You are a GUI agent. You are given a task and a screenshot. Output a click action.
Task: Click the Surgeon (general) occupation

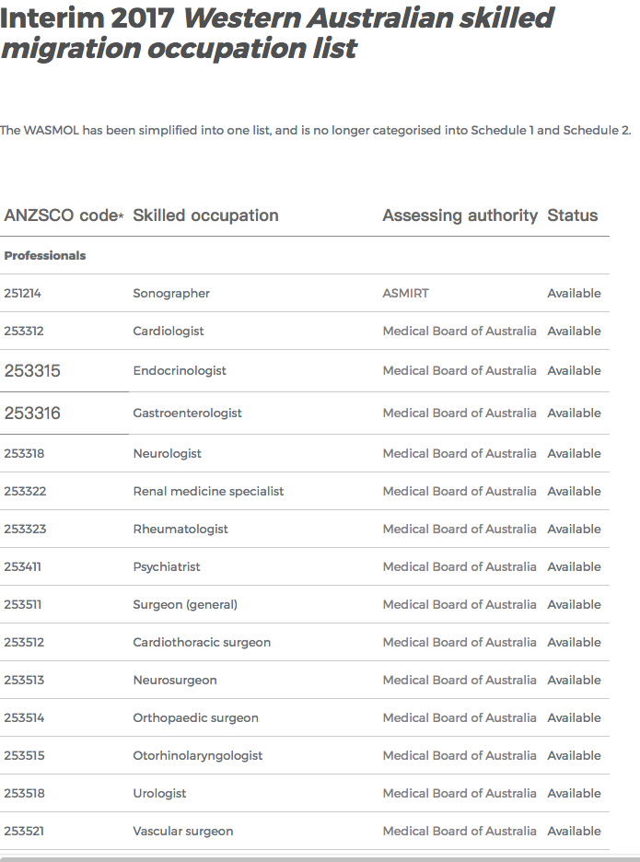185,605
